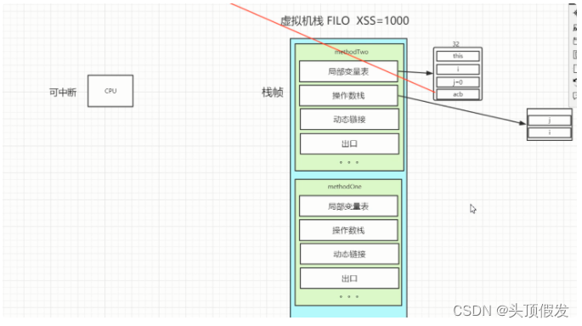
Task: Click the 可中断 label beside CPU
Action: click(63, 93)
